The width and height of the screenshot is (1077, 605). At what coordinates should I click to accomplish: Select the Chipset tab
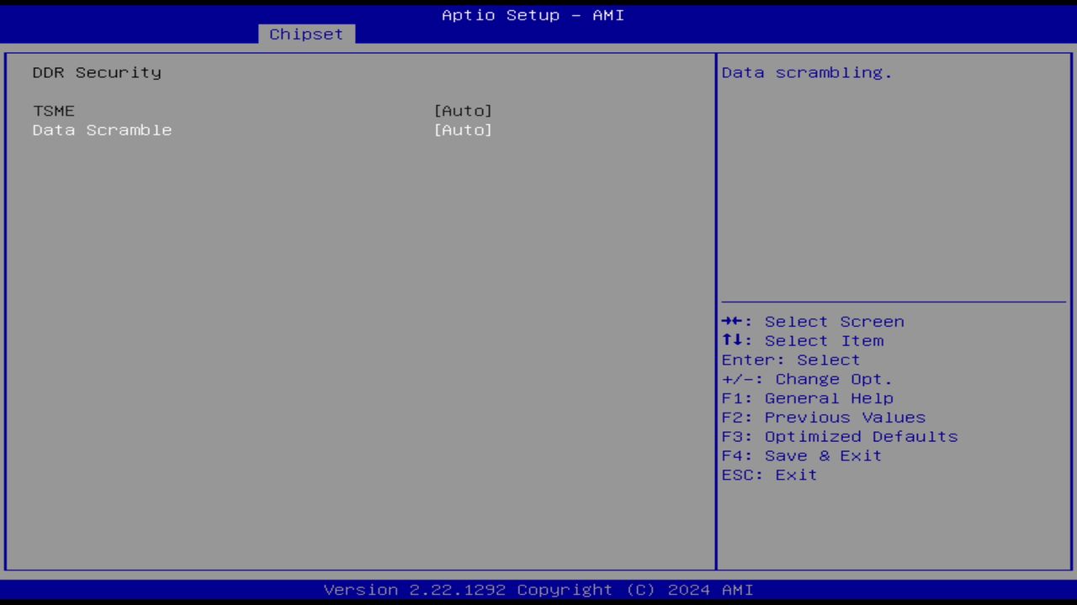click(306, 34)
